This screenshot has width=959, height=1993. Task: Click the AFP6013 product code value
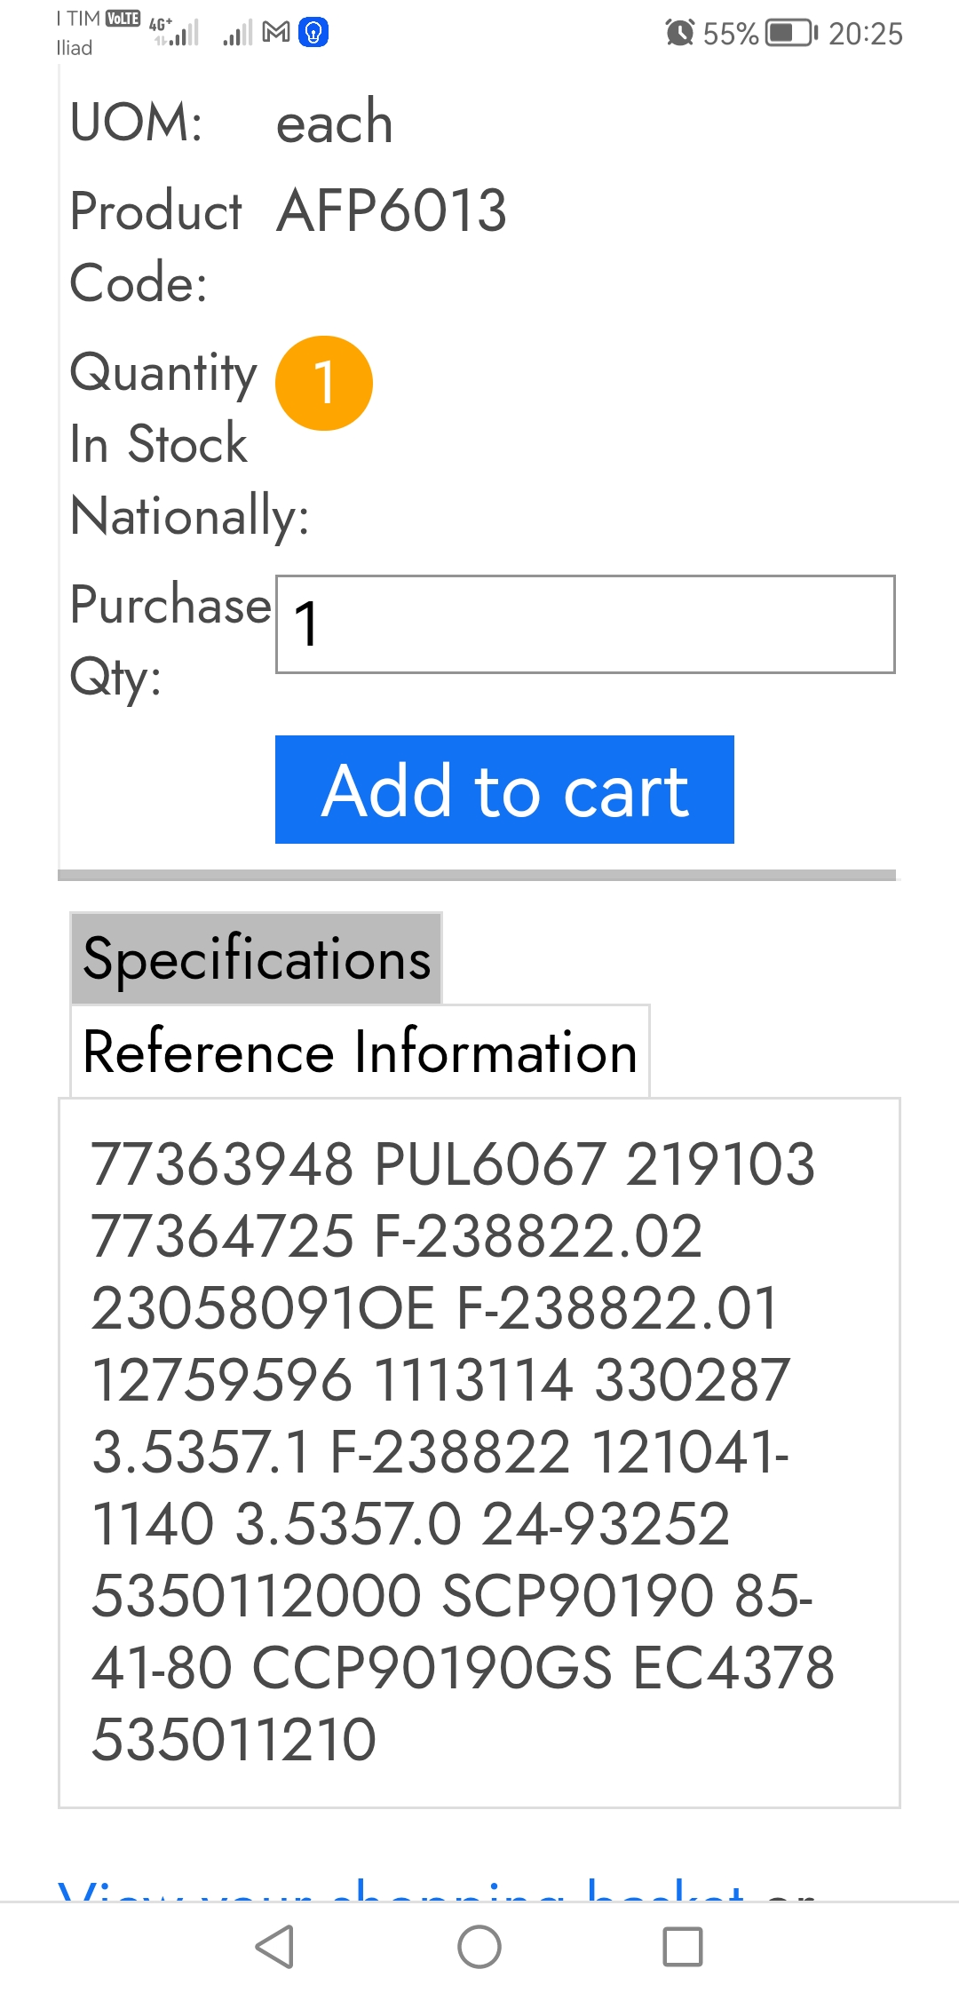(392, 211)
